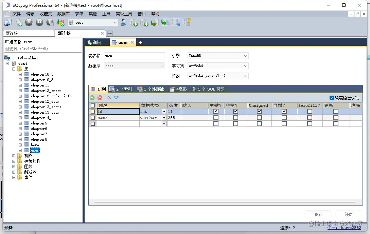Click the MDI window icon left of 文件 menu

coord(7,14)
